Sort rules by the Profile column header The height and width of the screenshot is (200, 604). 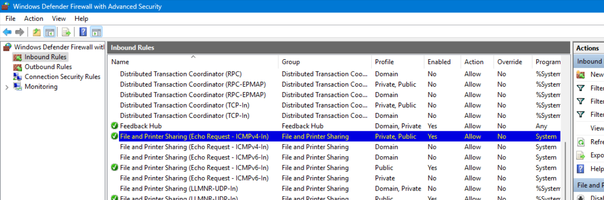tap(384, 62)
